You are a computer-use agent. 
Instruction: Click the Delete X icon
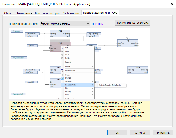[62, 58]
